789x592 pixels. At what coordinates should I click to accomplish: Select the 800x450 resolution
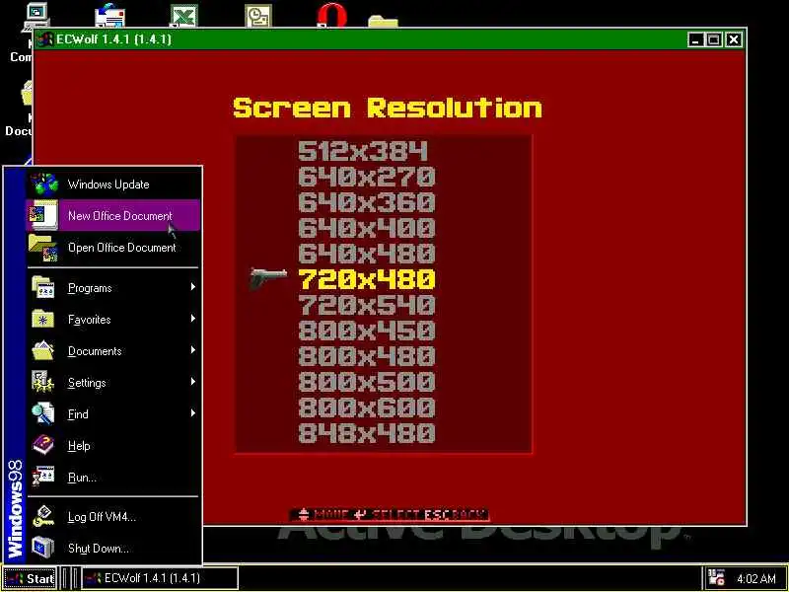tap(366, 331)
